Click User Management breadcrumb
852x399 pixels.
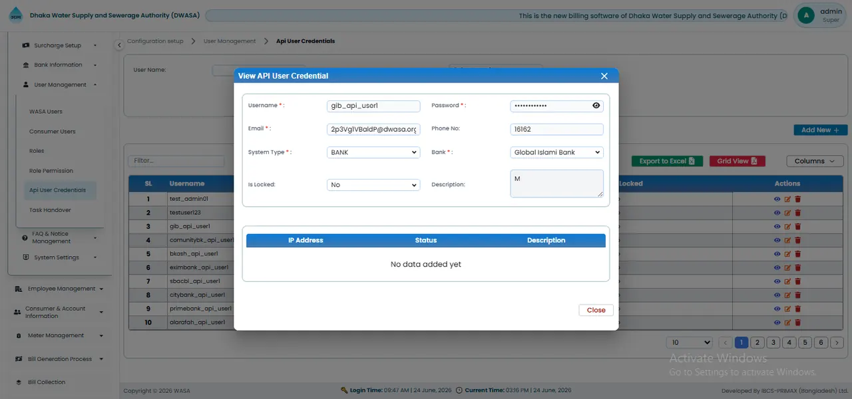tap(230, 41)
